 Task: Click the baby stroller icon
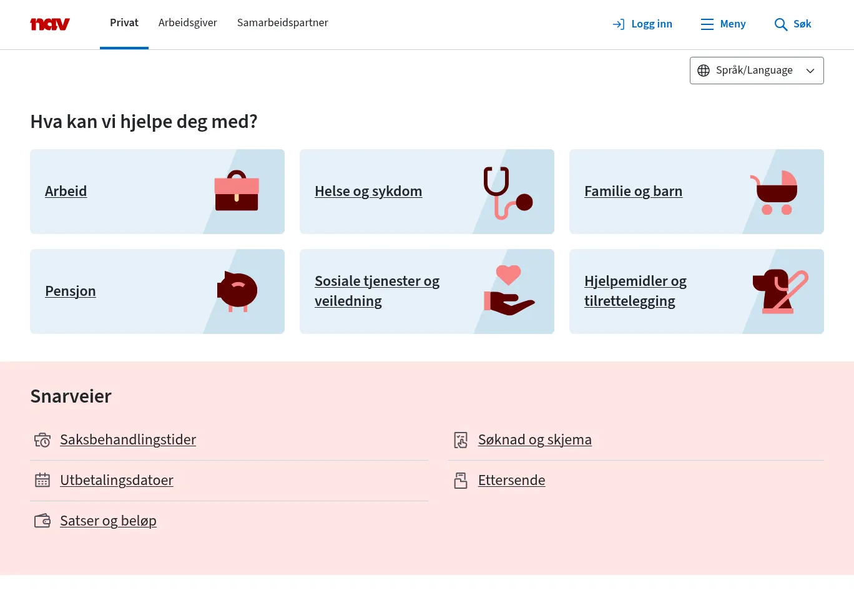coord(774,192)
